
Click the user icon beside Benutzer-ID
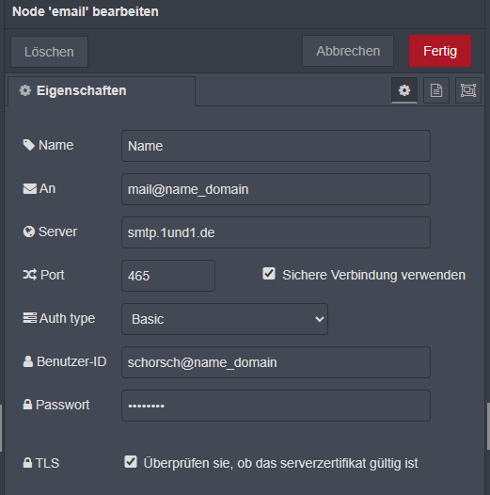[28, 361]
